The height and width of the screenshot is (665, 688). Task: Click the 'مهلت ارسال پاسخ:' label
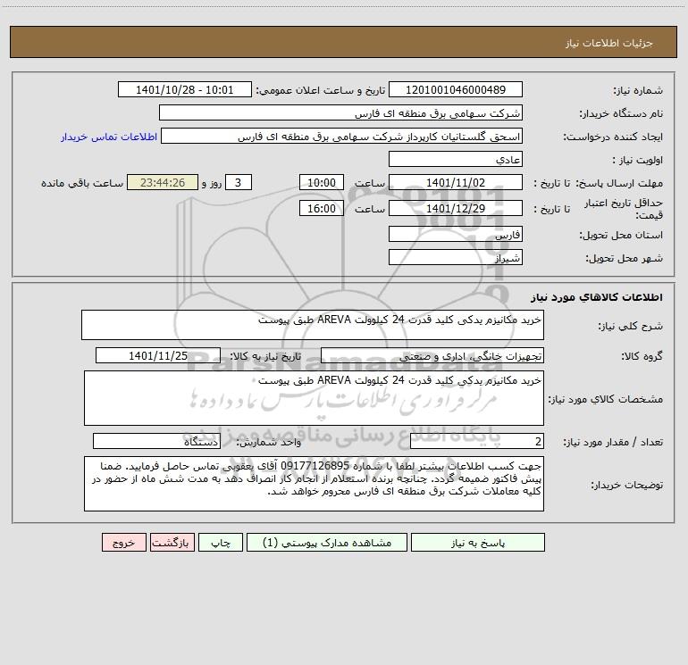pos(619,183)
